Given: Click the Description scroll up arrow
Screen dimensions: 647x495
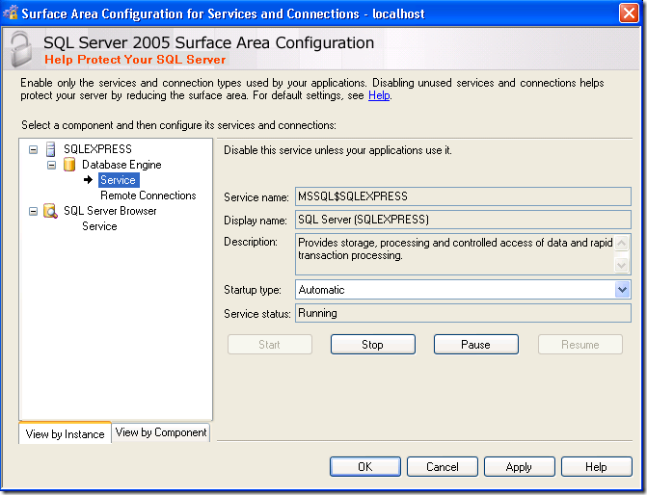Looking at the screenshot, I should (x=621, y=244).
